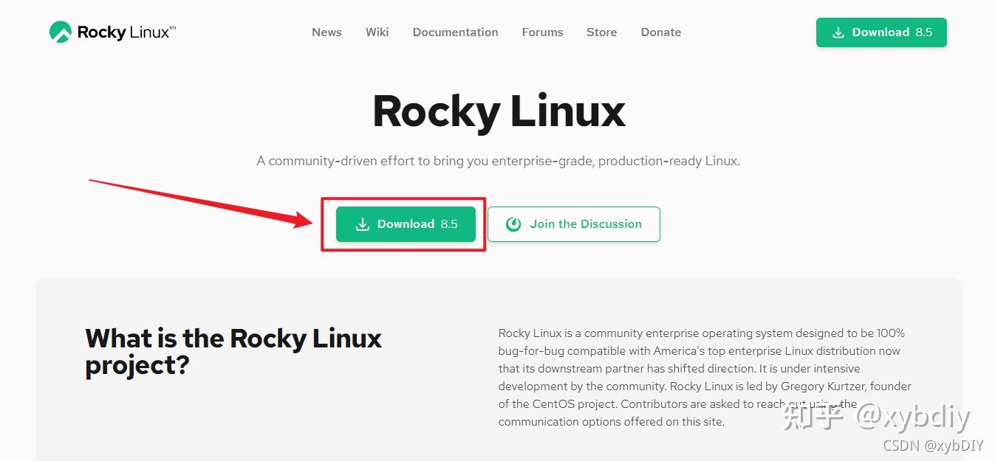Click the highlighted Download 8.5 button
995x461 pixels.
click(x=405, y=223)
